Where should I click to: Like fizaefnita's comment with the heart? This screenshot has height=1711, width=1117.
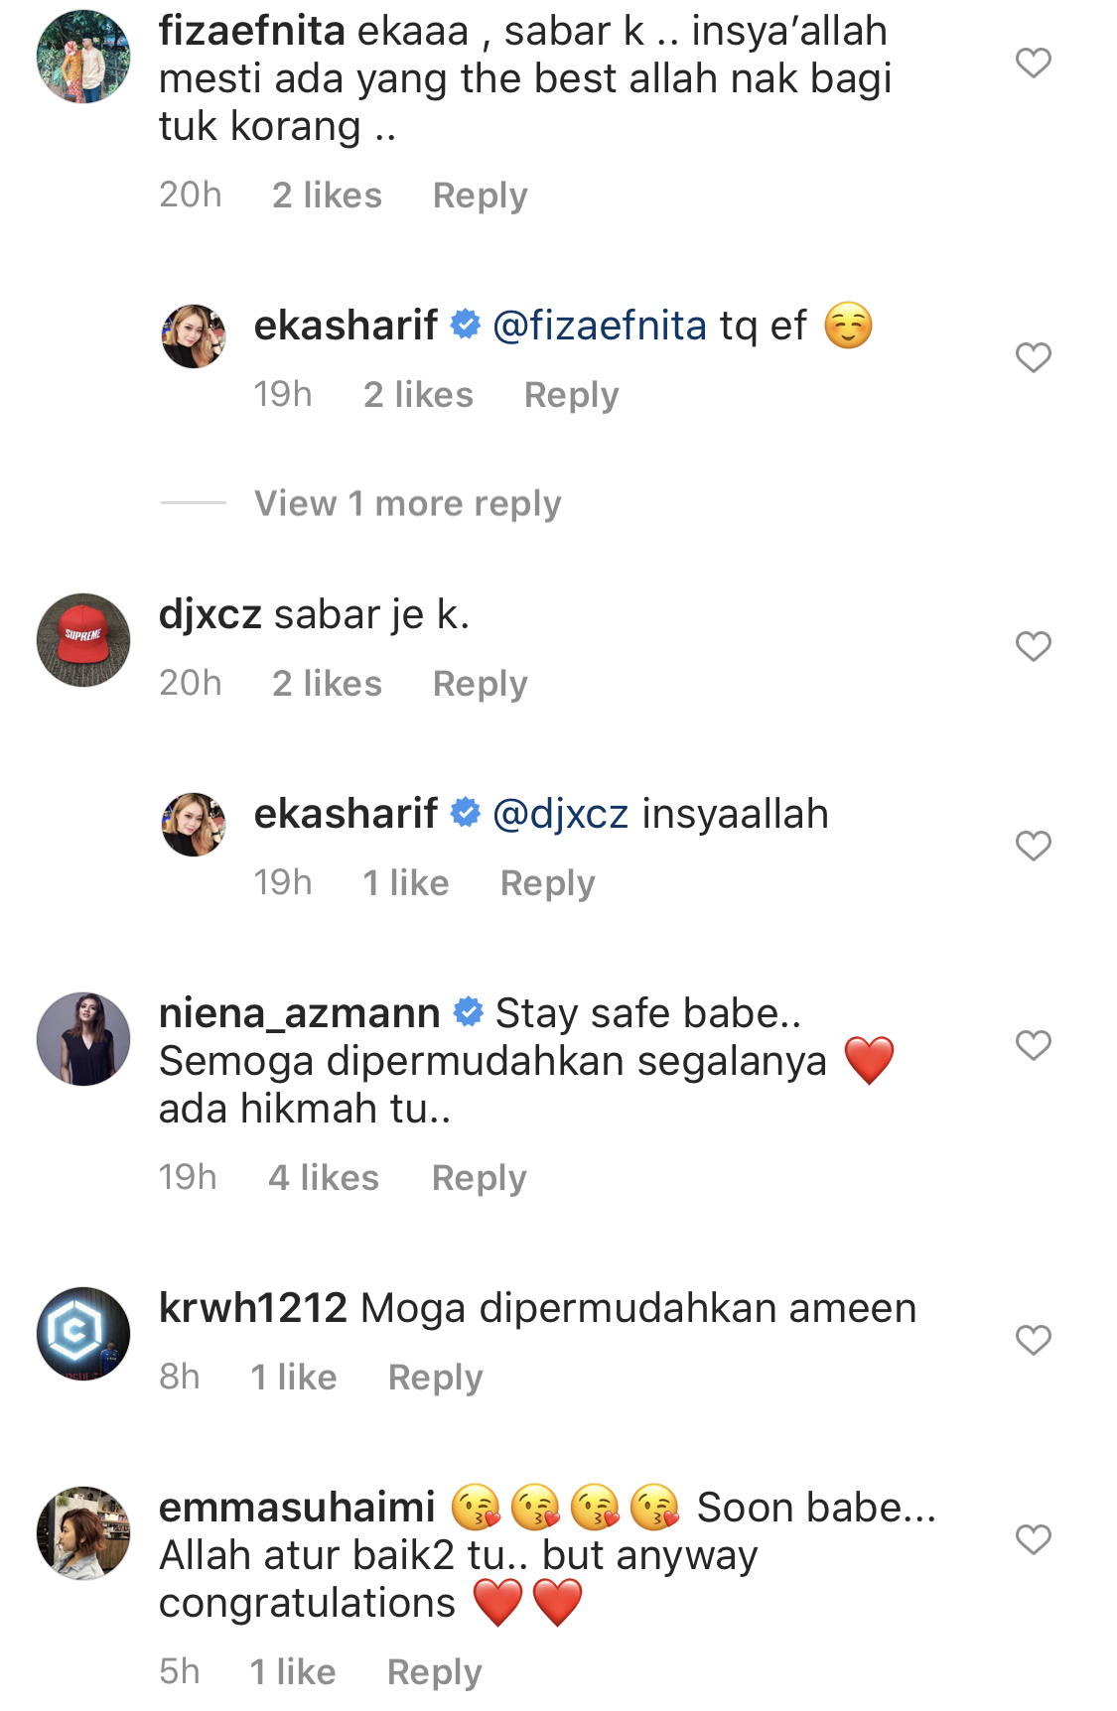pos(1033,64)
